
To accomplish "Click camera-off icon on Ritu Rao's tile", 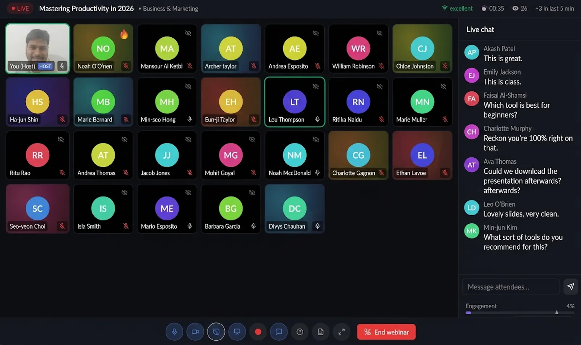I will click(x=61, y=140).
